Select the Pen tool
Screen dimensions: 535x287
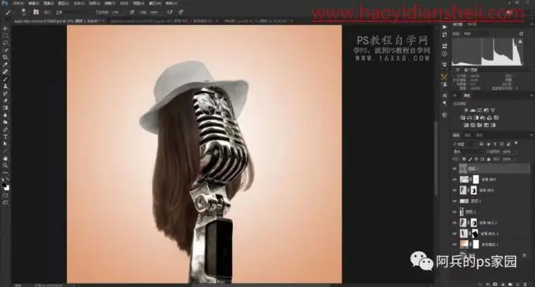5,129
